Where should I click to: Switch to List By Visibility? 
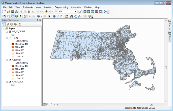point(12,24)
